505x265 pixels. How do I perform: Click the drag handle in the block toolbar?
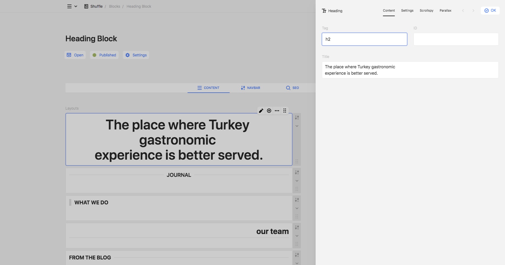coord(285,111)
